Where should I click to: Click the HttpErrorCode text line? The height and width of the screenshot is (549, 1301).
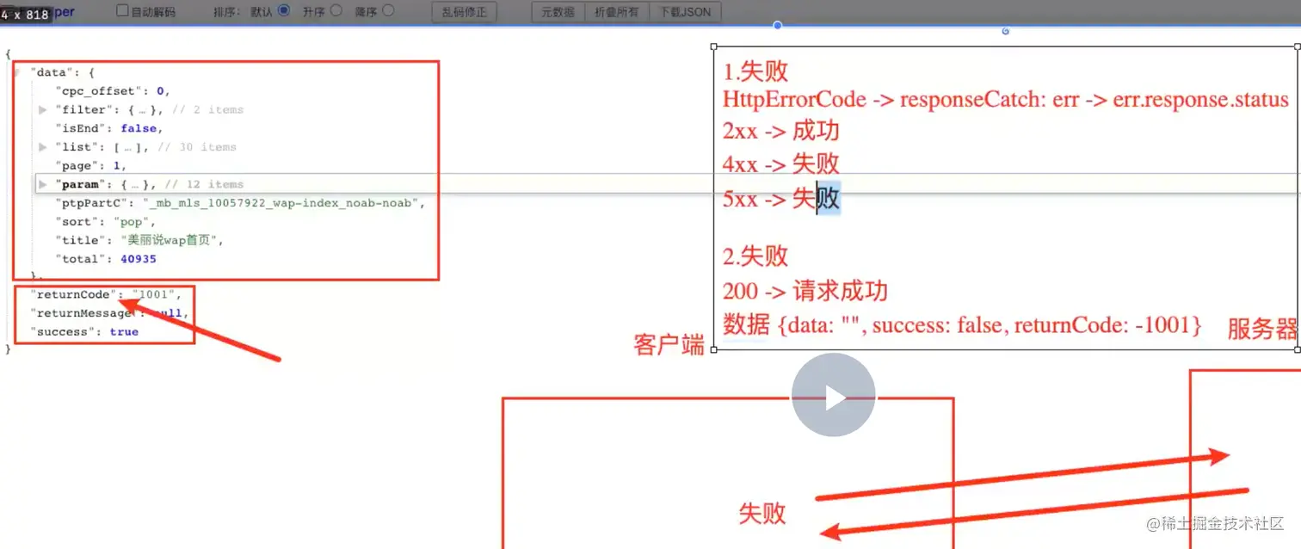[1006, 99]
